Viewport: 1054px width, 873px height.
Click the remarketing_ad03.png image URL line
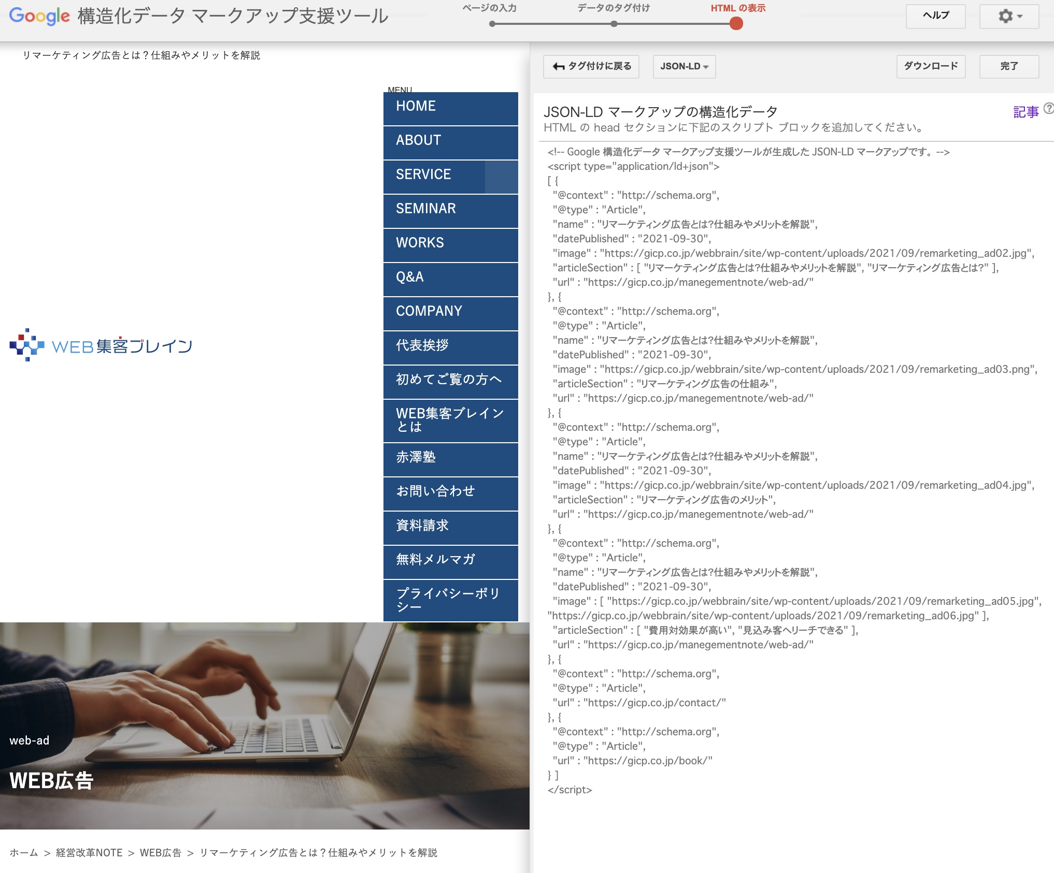point(795,369)
